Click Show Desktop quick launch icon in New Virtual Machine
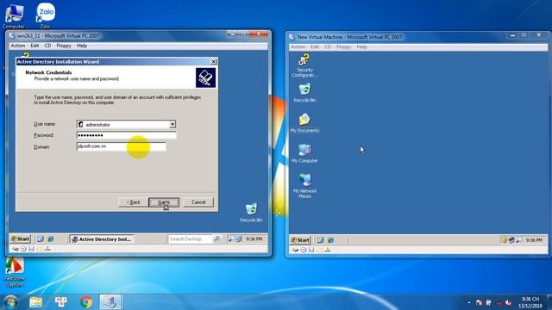Screen dimensions: 552x310 point(320,240)
